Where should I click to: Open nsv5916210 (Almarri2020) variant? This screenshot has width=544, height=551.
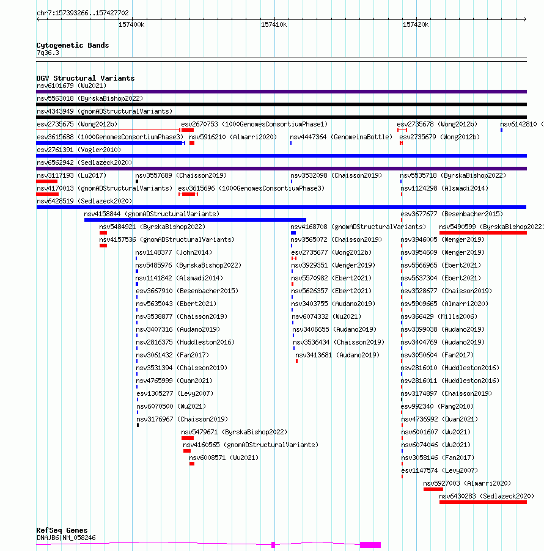[x=233, y=137]
